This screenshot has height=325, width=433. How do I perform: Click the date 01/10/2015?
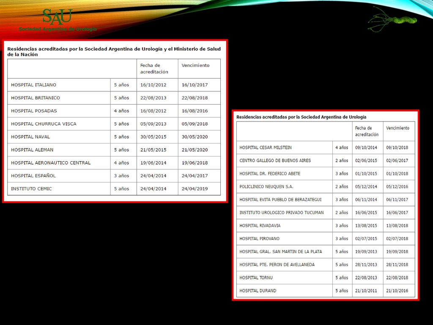tap(366, 174)
